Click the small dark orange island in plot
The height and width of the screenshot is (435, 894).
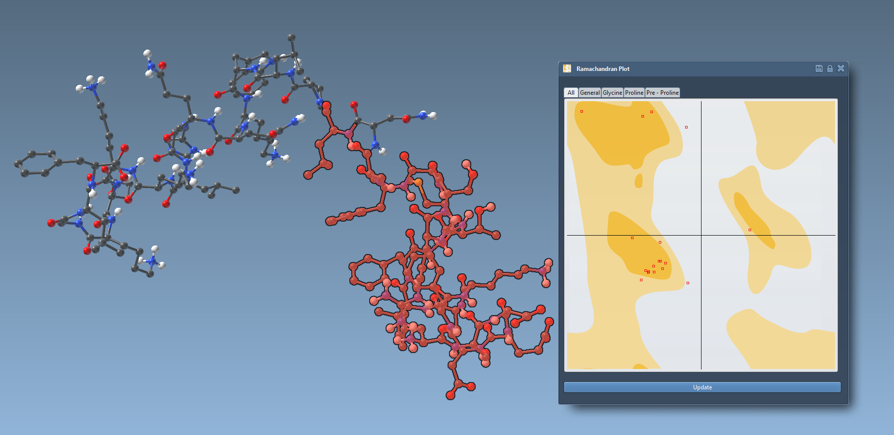(x=639, y=181)
